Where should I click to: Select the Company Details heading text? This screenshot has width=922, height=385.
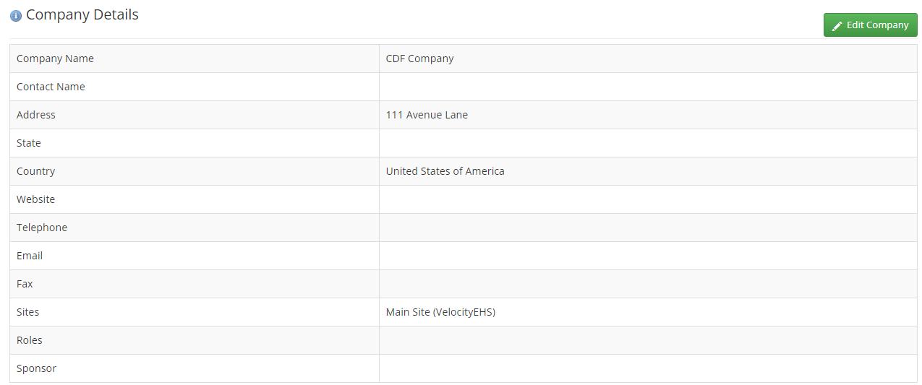(x=82, y=14)
